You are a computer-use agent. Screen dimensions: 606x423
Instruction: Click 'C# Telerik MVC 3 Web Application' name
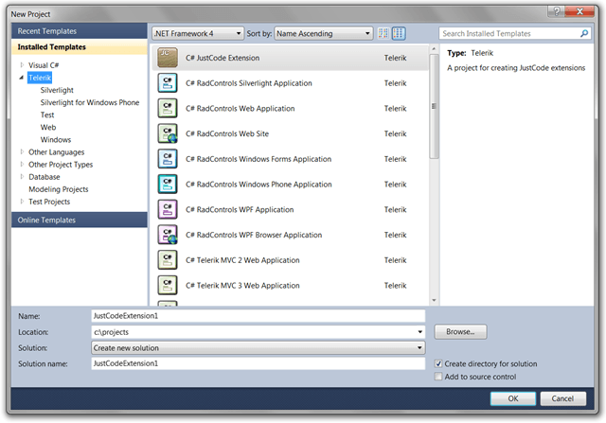click(x=242, y=286)
